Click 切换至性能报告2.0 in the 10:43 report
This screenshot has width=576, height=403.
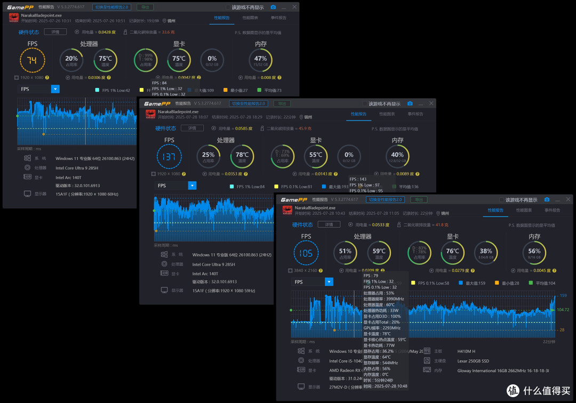(386, 200)
